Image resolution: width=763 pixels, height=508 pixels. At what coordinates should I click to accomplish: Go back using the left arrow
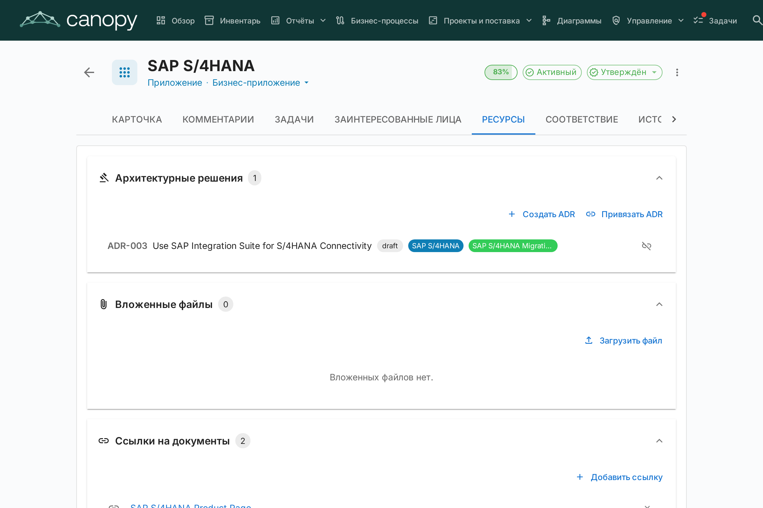tap(89, 72)
